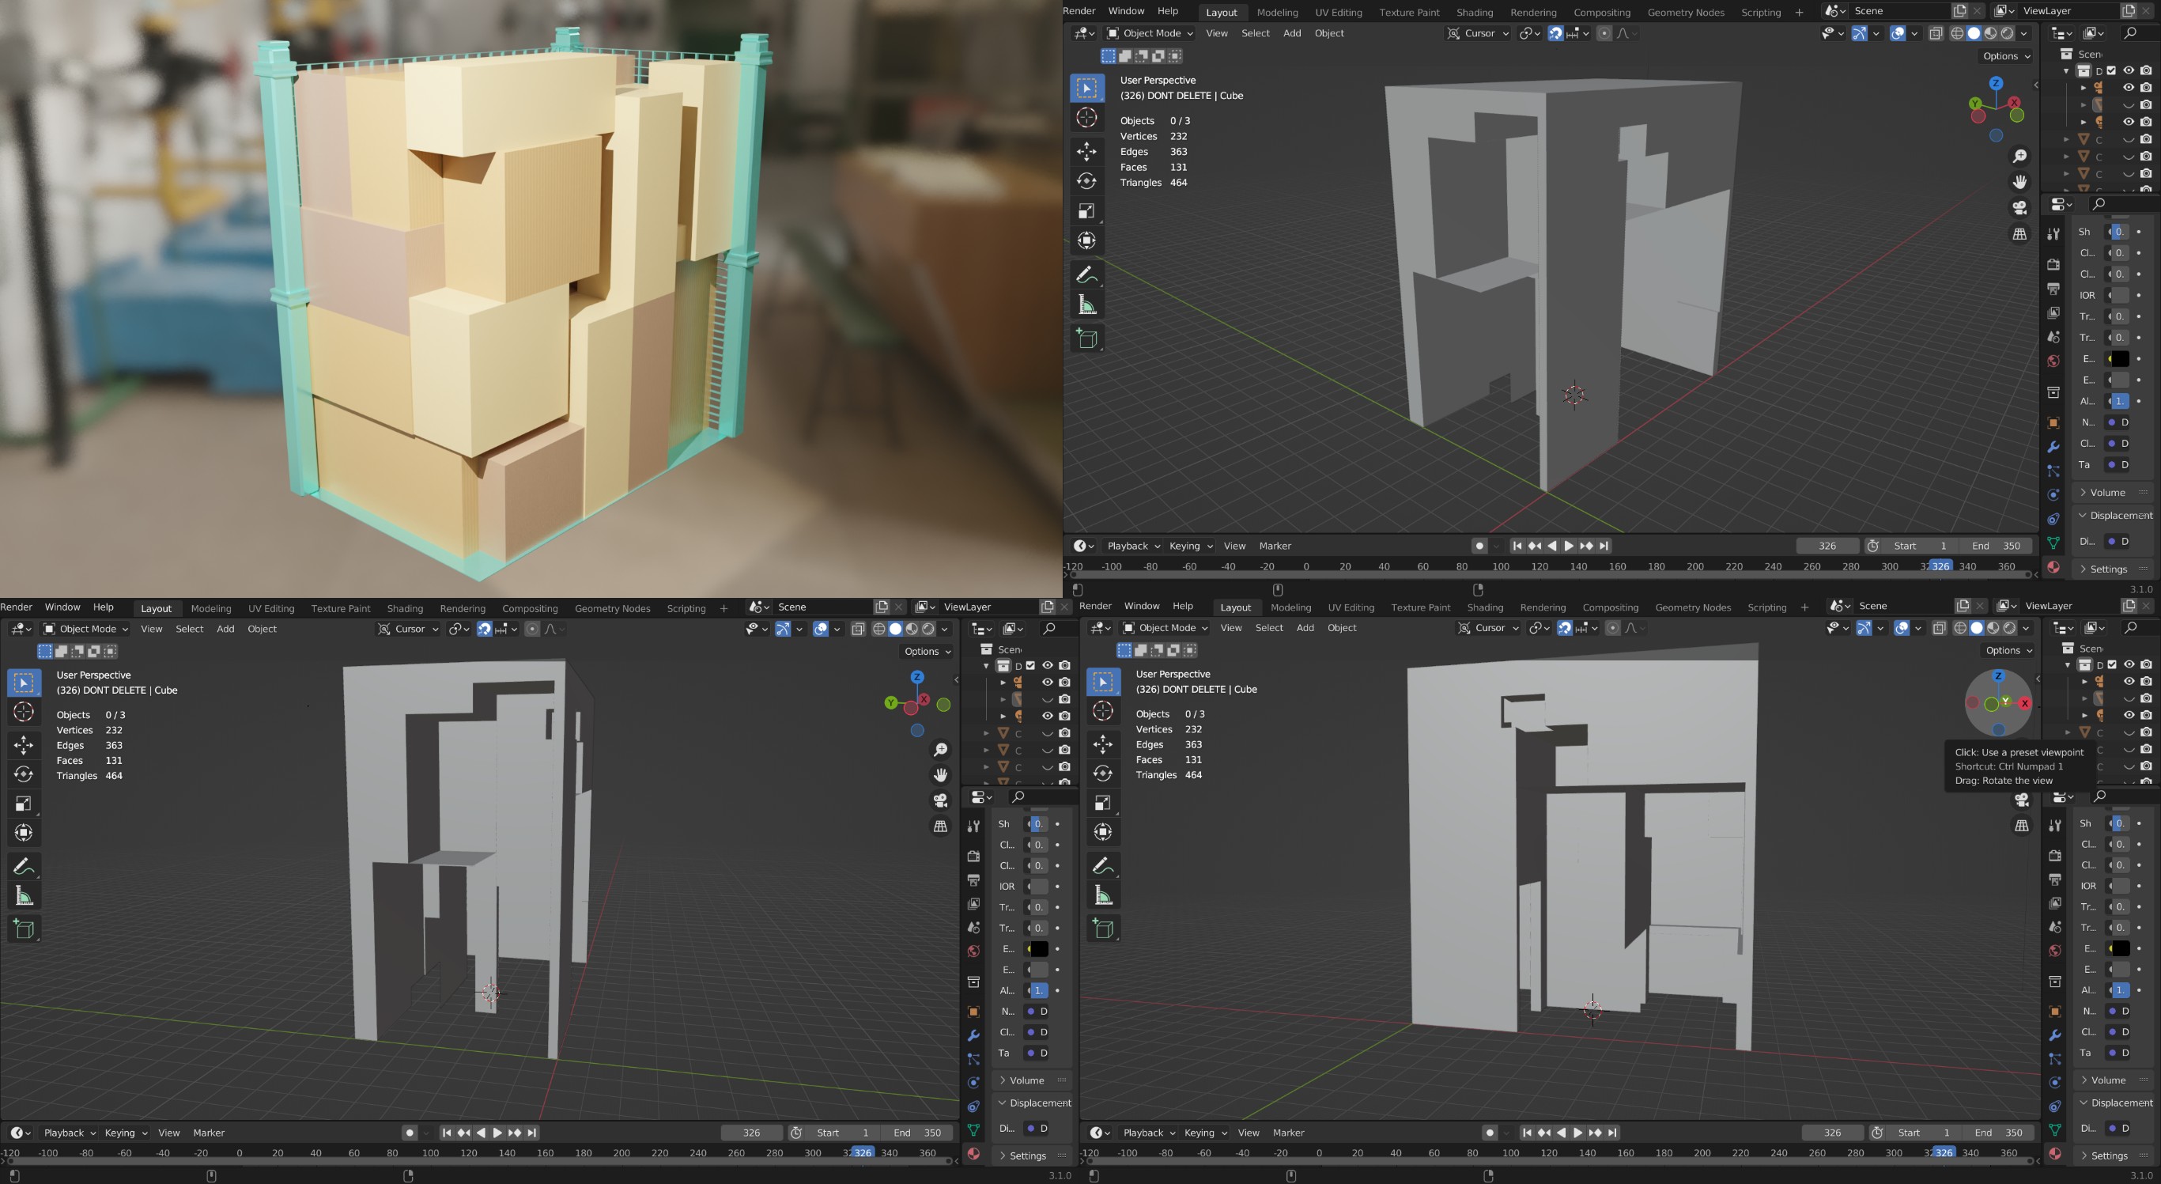Click zoom magnifier gizmo in top-right viewport
The width and height of the screenshot is (2161, 1184).
[x=2019, y=156]
